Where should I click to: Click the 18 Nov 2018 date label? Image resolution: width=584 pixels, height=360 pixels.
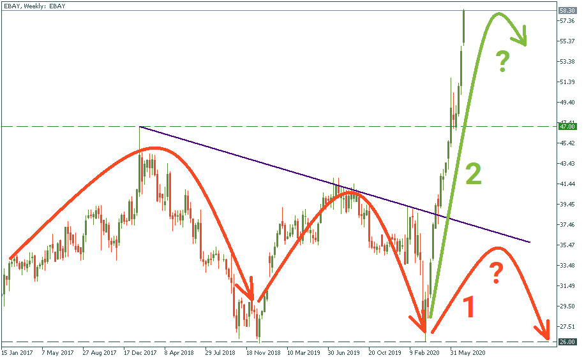coord(264,351)
